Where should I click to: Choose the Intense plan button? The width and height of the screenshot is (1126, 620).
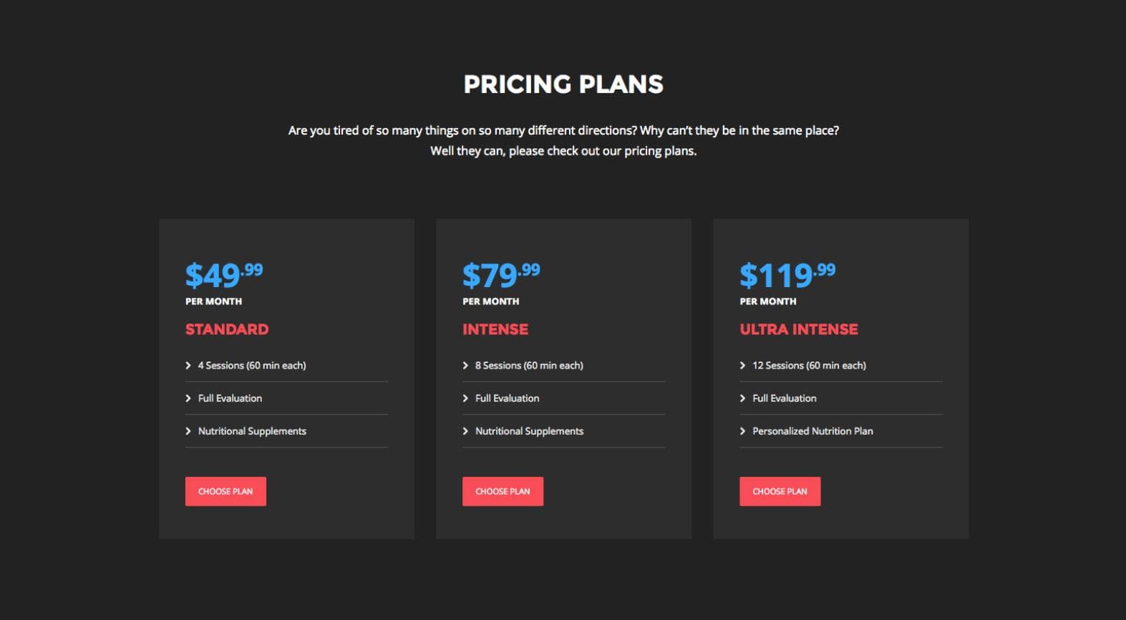click(x=503, y=491)
